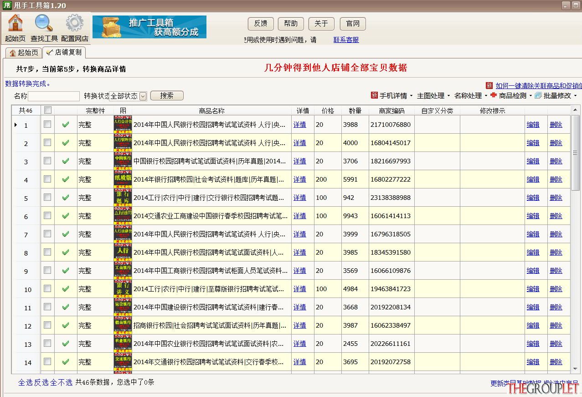Switch to the 起始页 tab
Image resolution: width=582 pixels, height=397 pixels.
(x=24, y=52)
